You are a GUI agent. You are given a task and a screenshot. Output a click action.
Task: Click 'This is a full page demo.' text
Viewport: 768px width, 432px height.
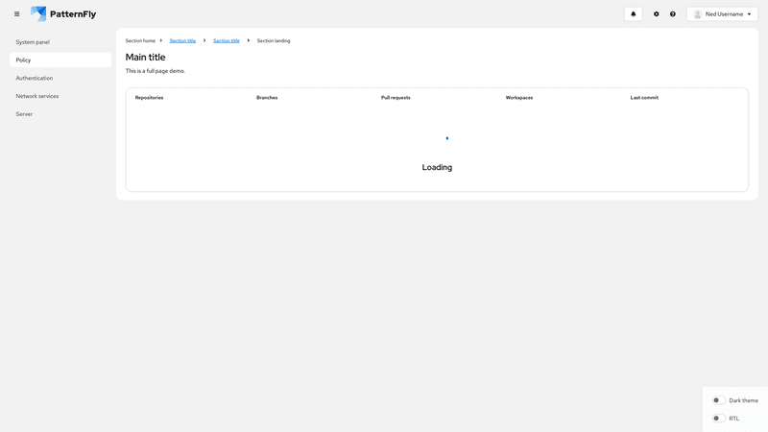(x=156, y=71)
